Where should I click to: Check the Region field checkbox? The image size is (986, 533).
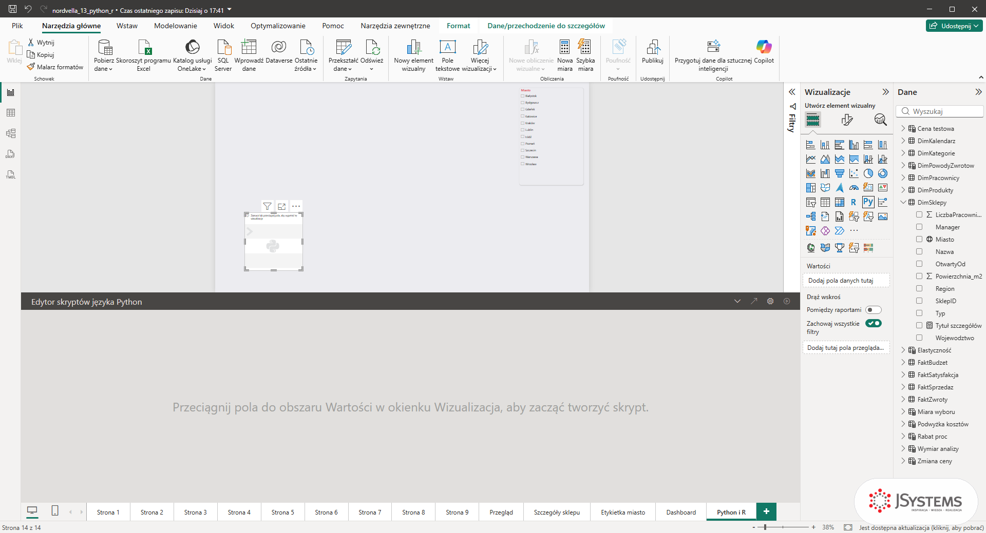tap(919, 288)
